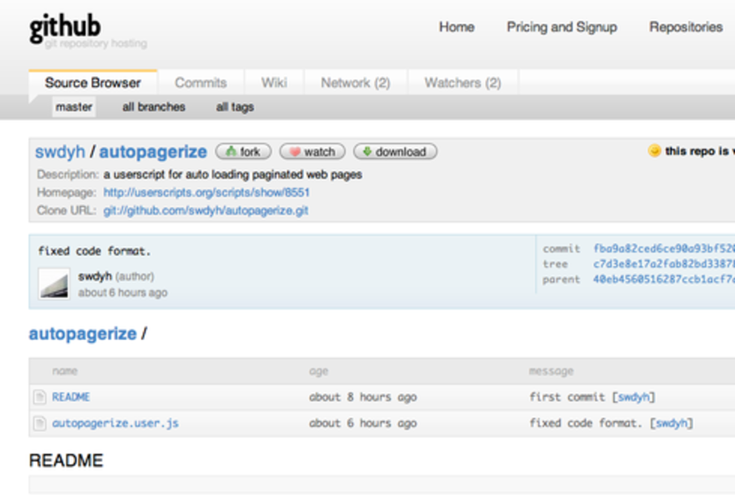Fork the autopagerize repository
The image size is (735, 499).
pos(243,152)
